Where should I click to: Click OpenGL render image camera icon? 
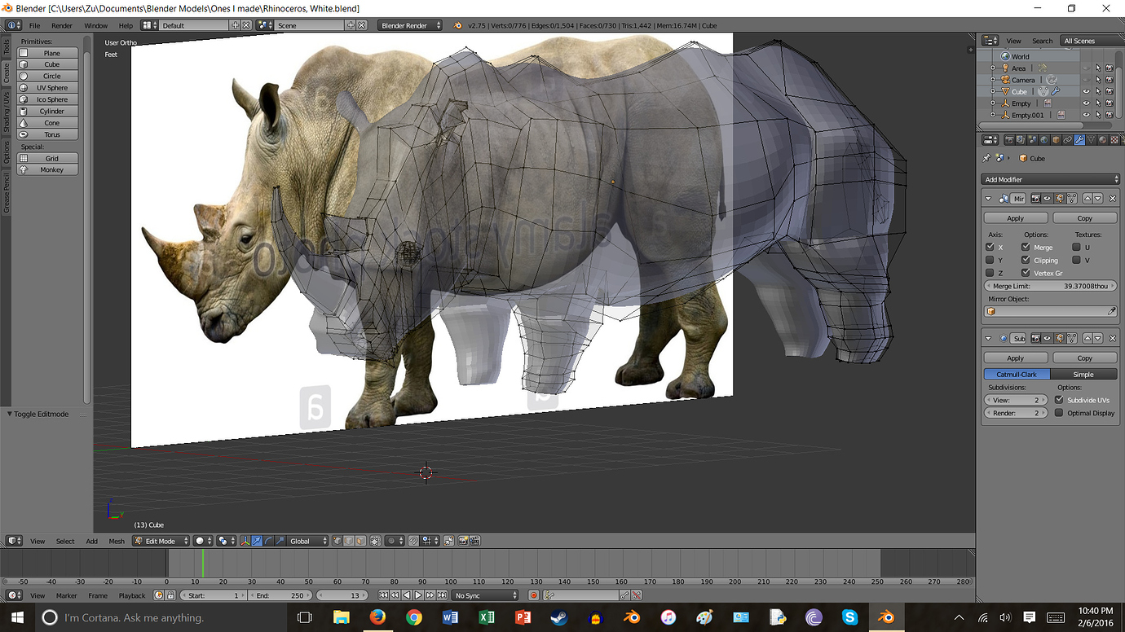coord(463,541)
